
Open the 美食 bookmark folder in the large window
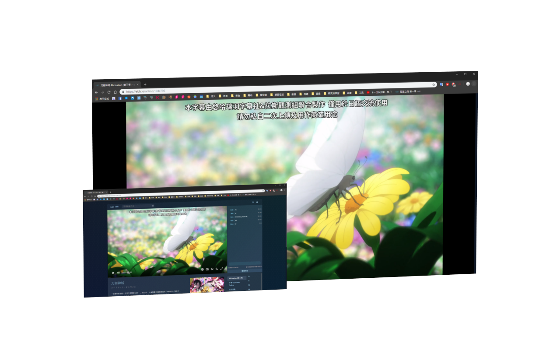pos(236,96)
